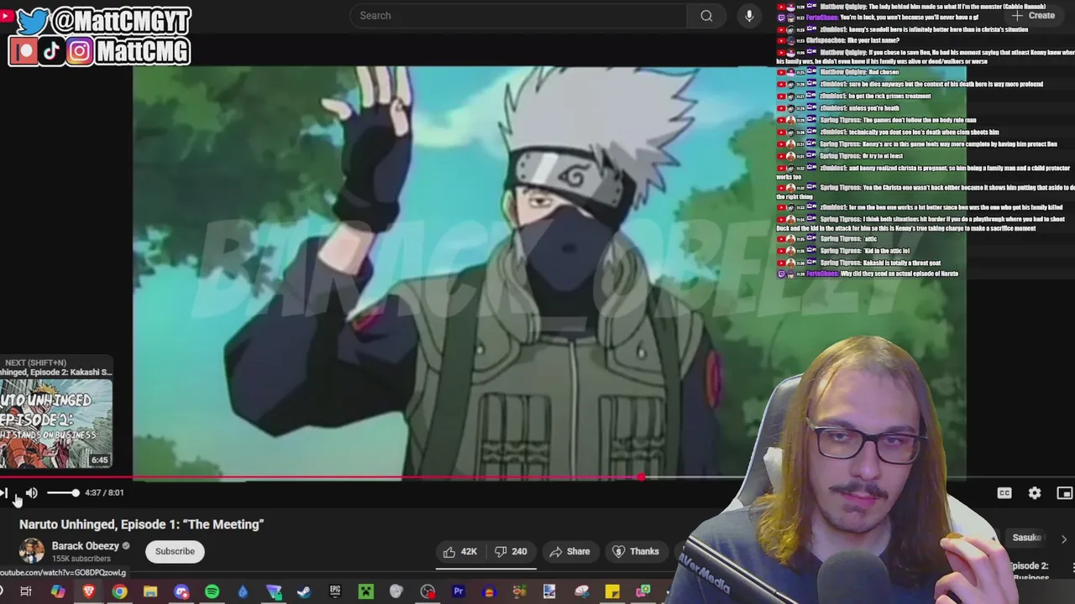Like the video (42K thumbs up)
The image size is (1075, 604).
[460, 551]
